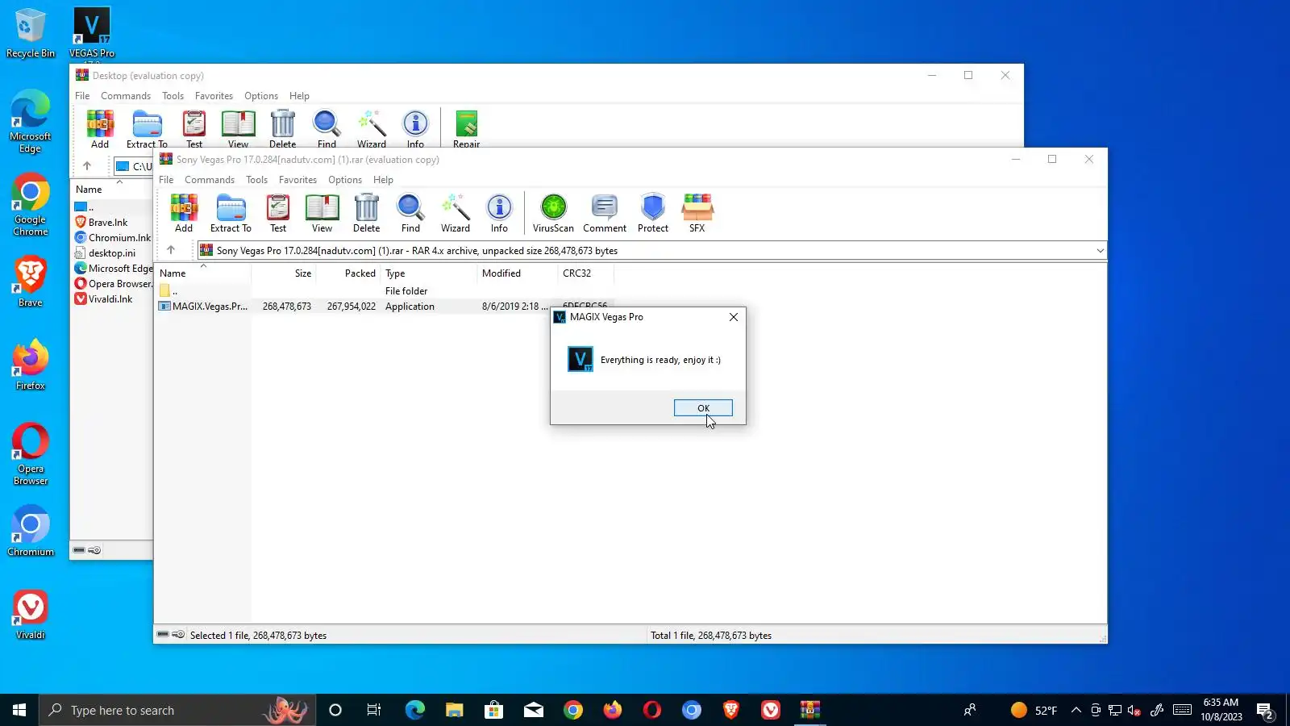Run VirusScan on the archive
The height and width of the screenshot is (726, 1290).
tap(553, 214)
